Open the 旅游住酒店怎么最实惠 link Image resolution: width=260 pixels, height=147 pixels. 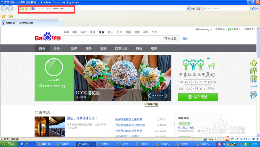pyautogui.click(x=129, y=119)
